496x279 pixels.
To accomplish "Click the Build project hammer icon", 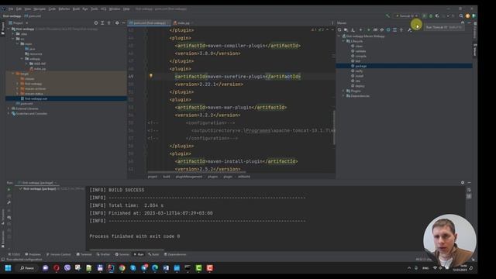I will (x=387, y=15).
